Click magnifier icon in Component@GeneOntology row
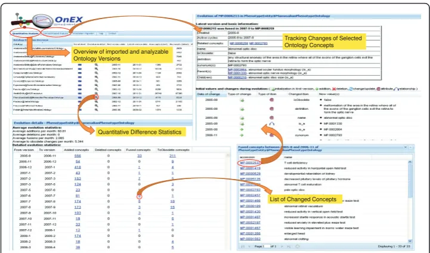The width and height of the screenshot is (430, 253). point(96,73)
